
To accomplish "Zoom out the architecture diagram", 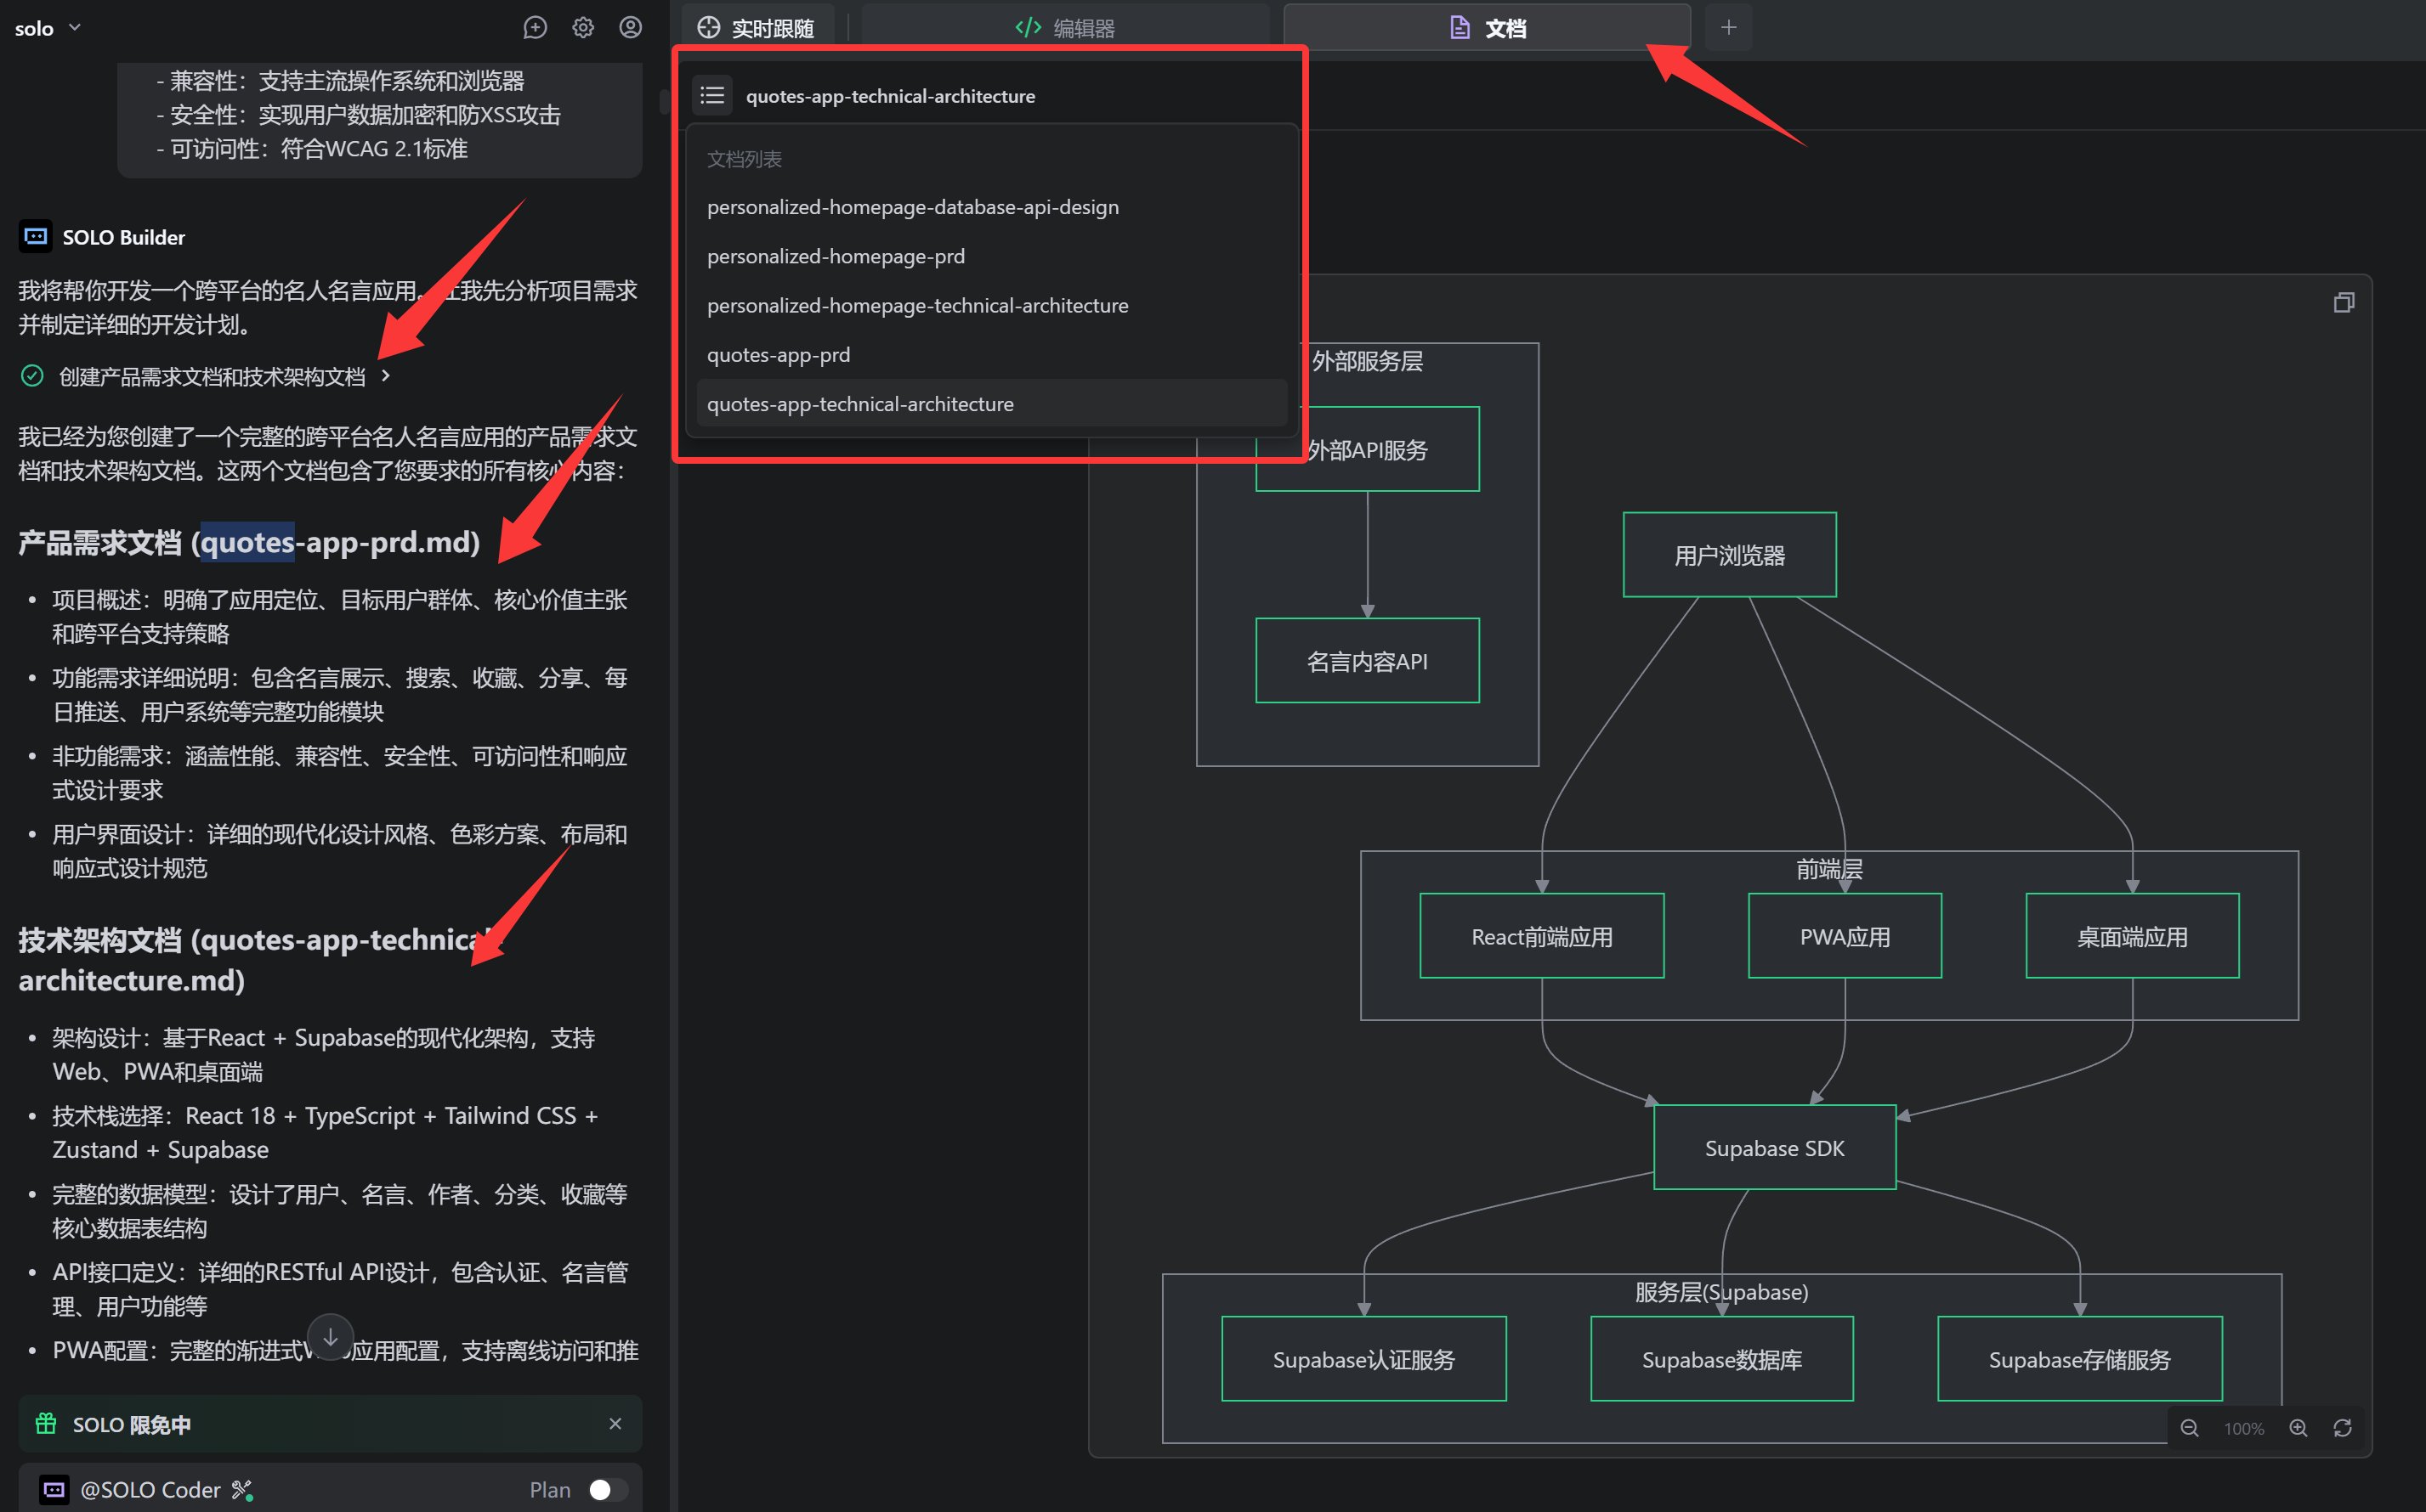I will pos(2189,1428).
